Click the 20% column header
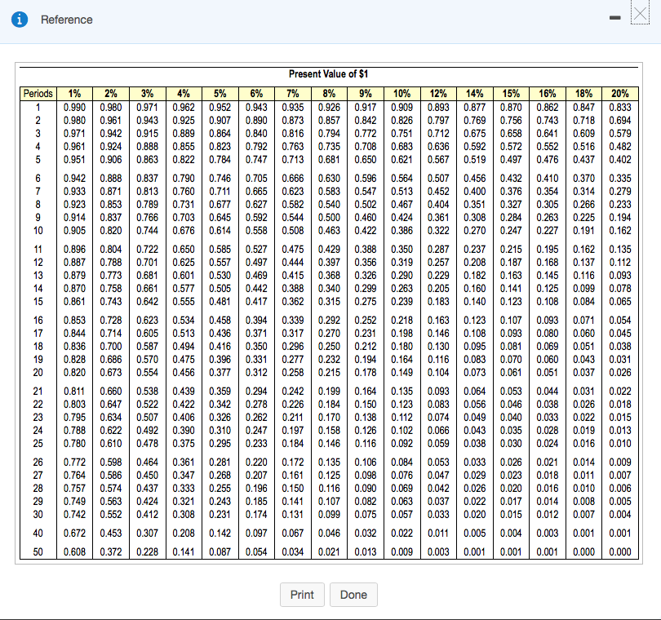This screenshot has width=661, height=620. click(620, 91)
